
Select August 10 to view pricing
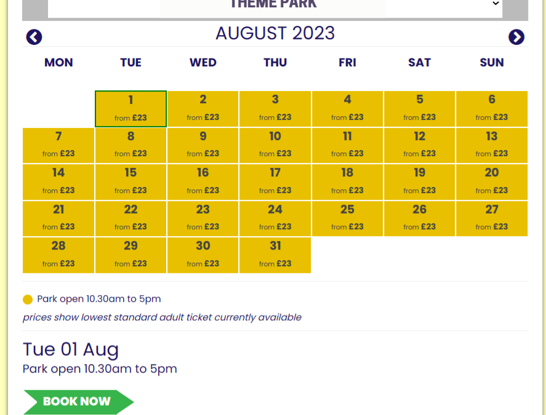275,146
